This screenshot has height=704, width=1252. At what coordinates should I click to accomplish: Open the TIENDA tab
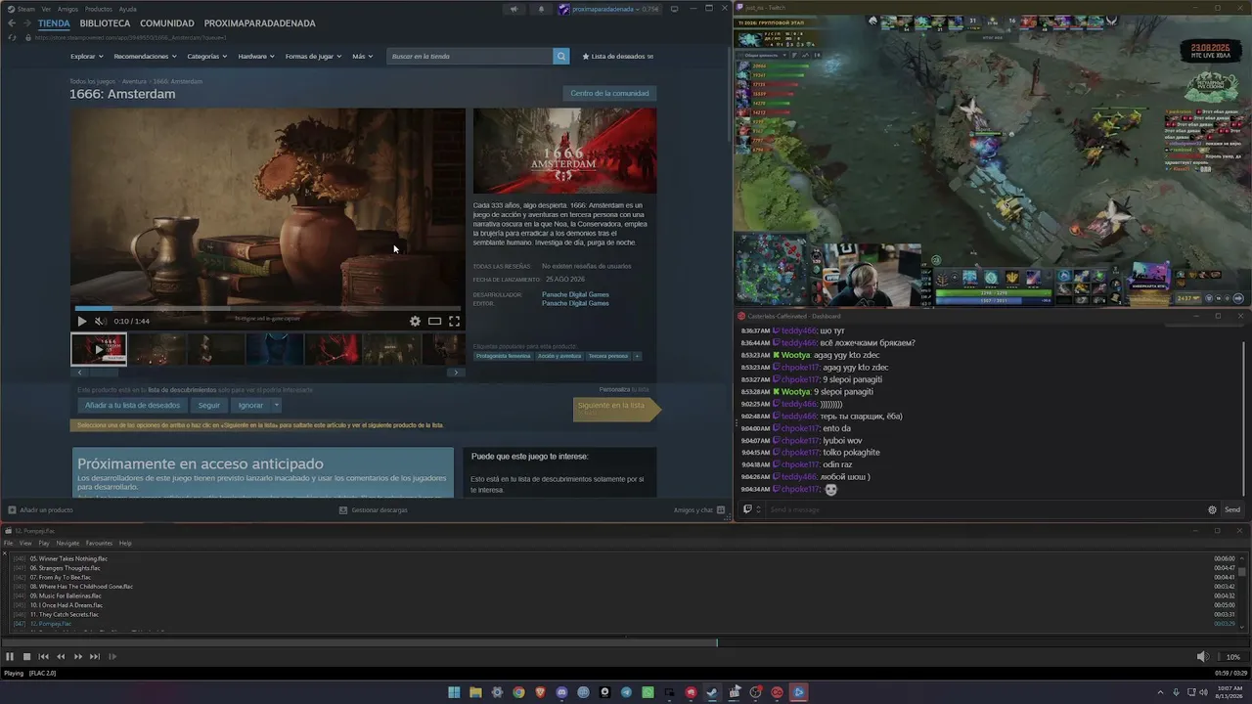[x=54, y=23]
